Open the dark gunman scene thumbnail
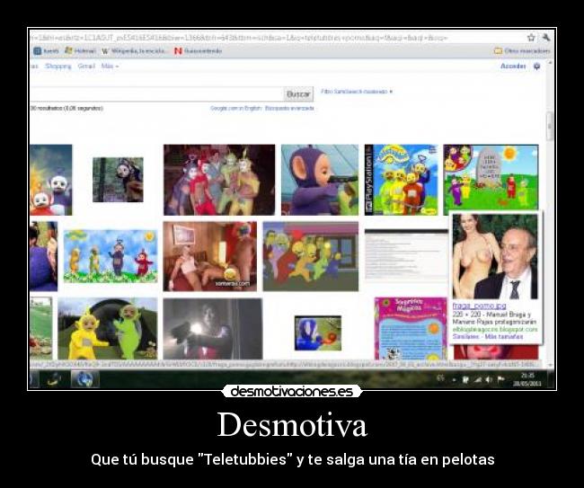Image resolution: width=584 pixels, height=488 pixels. (x=212, y=329)
